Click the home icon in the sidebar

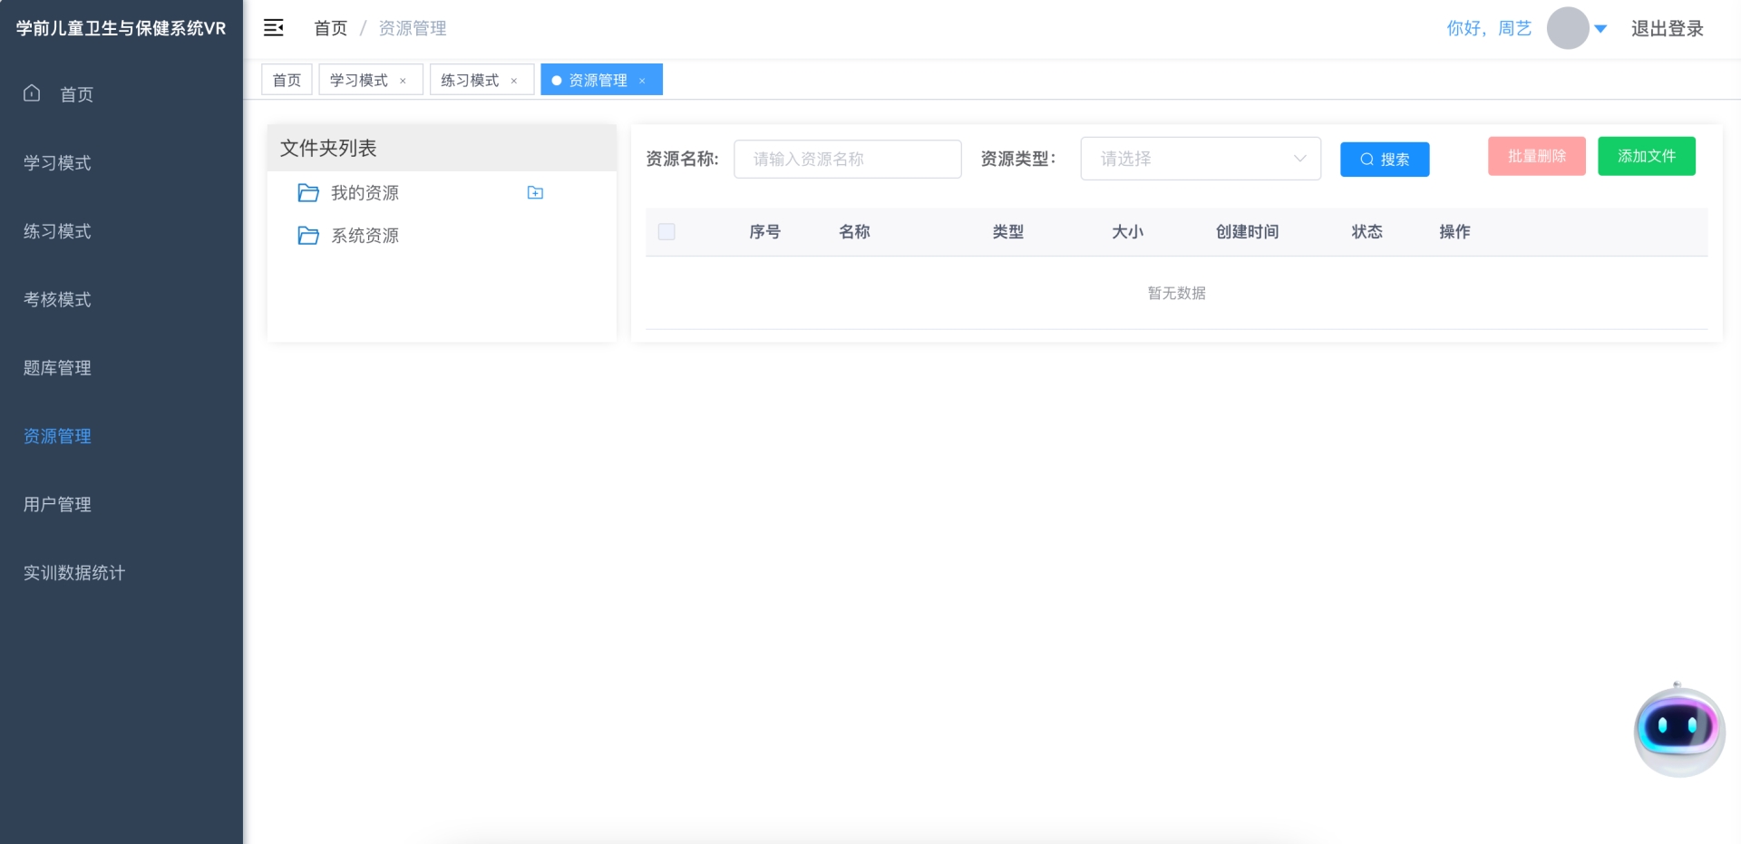(32, 93)
